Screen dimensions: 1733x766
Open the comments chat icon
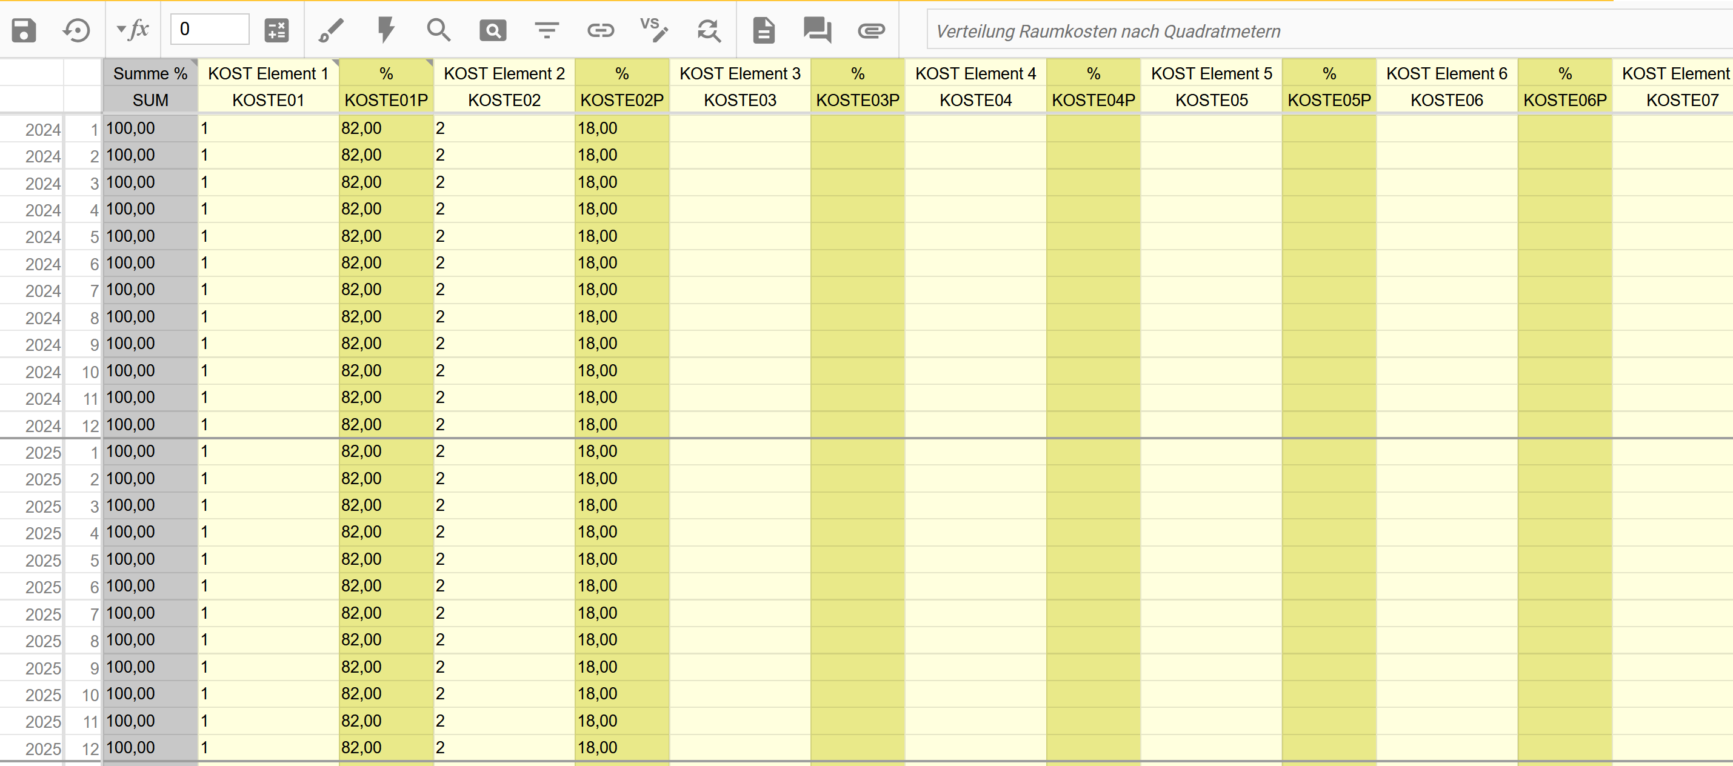coord(817,30)
